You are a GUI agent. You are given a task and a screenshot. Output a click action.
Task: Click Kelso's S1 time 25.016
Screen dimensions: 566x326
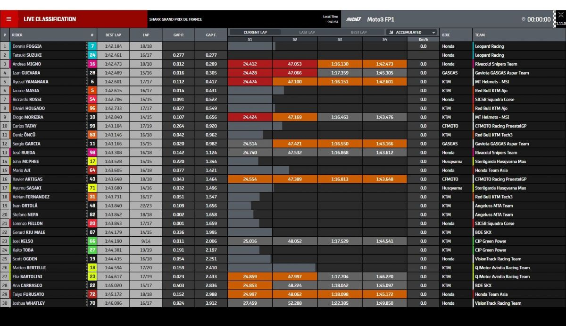tap(250, 241)
